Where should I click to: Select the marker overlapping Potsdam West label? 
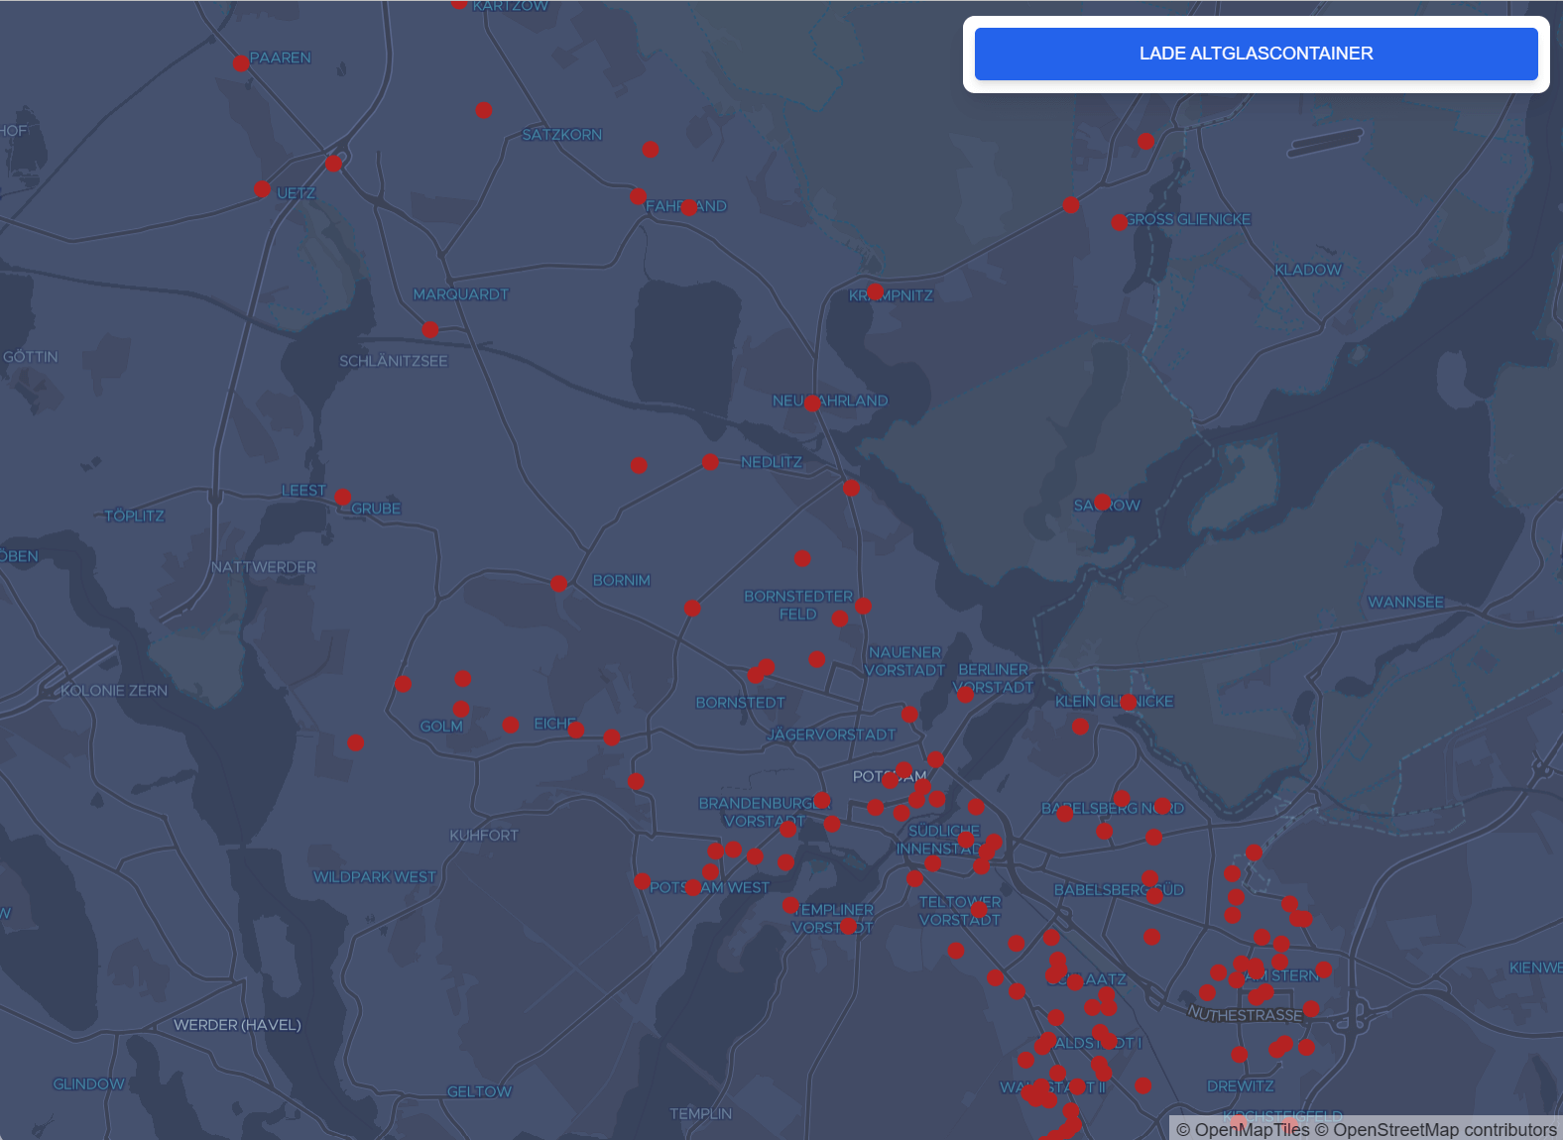click(x=693, y=887)
